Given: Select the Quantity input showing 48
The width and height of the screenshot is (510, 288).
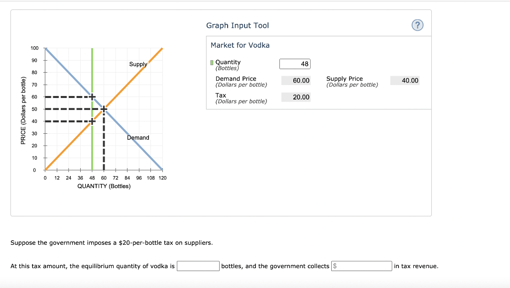Looking at the screenshot, I should (296, 64).
